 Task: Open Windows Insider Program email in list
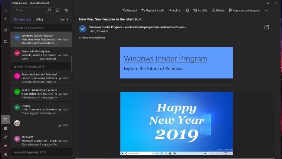pyautogui.click(x=41, y=39)
